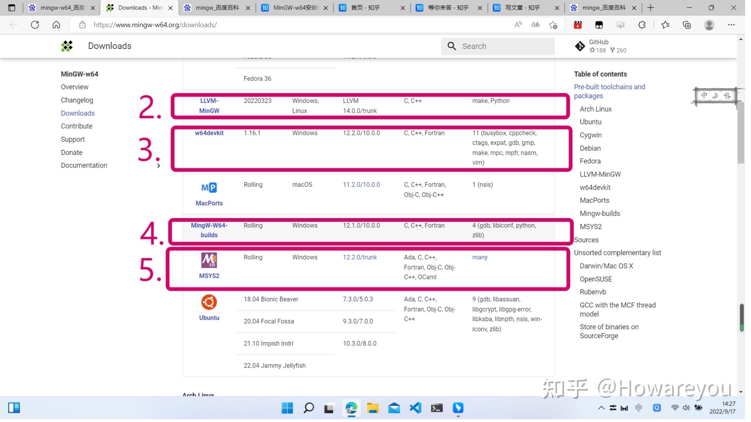This screenshot has width=751, height=422.
Task: Open the favorites list icon
Action: pos(665,25)
